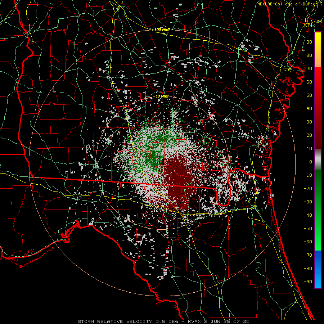Image resolution: width=324 pixels, height=324 pixels.
Task: Click the -80 value on the velocity scale
Action: point(308,269)
